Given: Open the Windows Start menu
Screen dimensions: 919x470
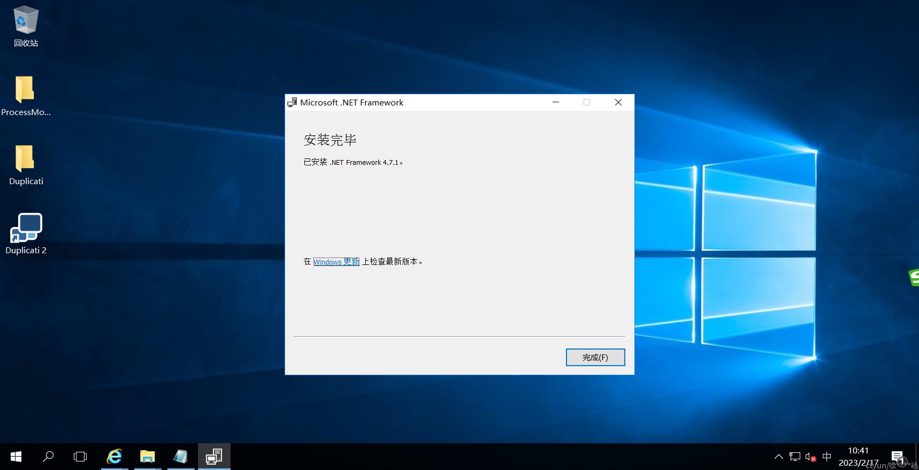Looking at the screenshot, I should click(16, 457).
